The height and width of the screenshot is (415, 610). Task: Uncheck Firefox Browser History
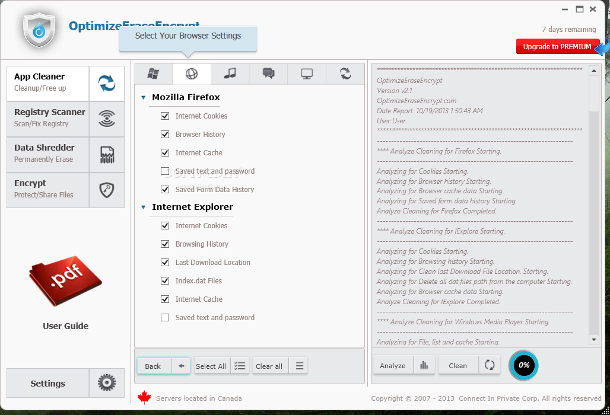pos(165,134)
